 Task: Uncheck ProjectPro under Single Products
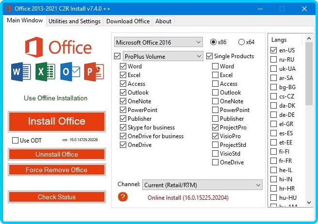tap(215, 127)
